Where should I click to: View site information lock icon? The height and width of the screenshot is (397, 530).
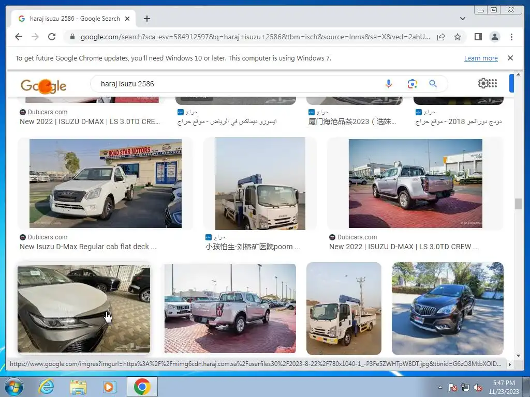[x=72, y=37]
